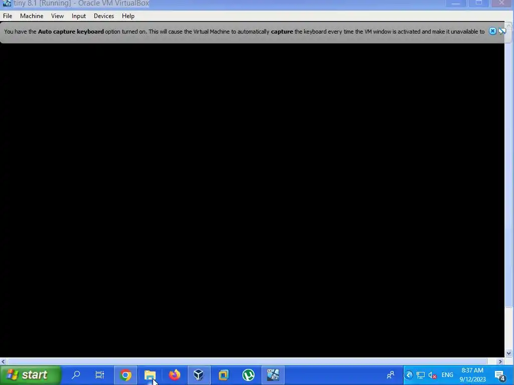Open the clock showing 8:37 AM
This screenshot has width=514, height=385.
click(472, 375)
